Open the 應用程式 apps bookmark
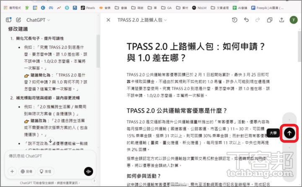 tap(12, 8)
